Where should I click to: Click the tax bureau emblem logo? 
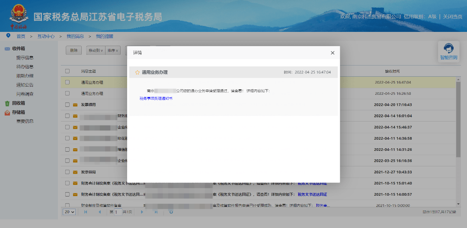[x=17, y=14]
